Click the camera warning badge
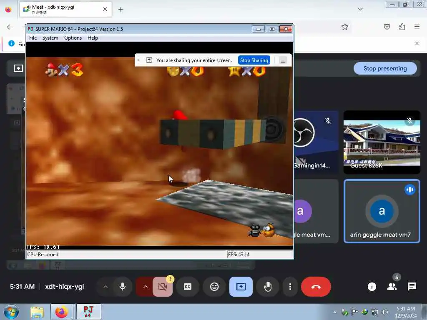This screenshot has height=320, width=427. [x=170, y=279]
